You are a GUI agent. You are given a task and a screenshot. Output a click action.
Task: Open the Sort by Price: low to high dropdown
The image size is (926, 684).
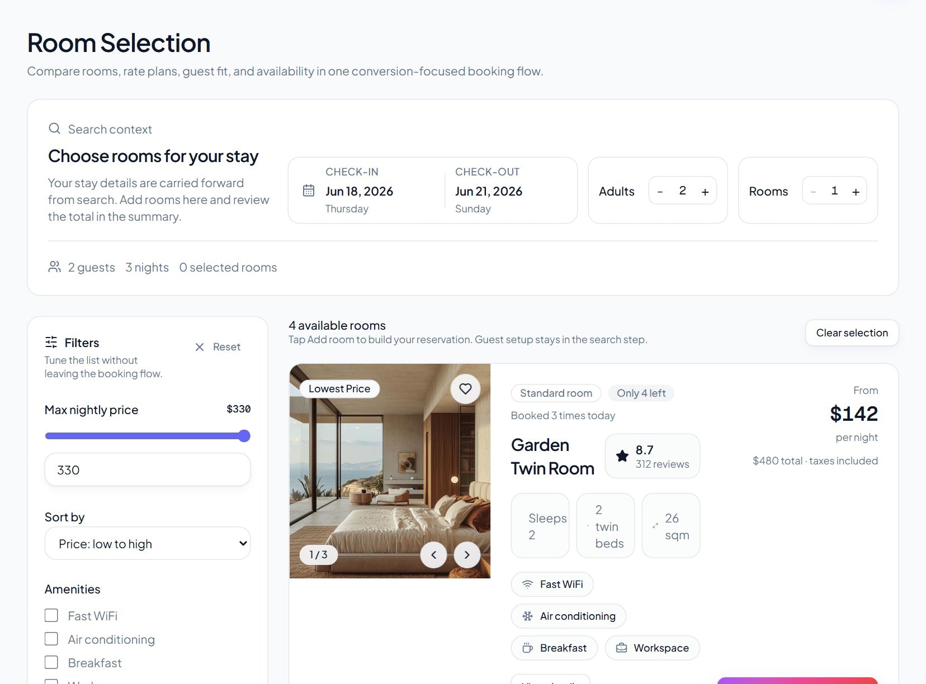(x=148, y=543)
